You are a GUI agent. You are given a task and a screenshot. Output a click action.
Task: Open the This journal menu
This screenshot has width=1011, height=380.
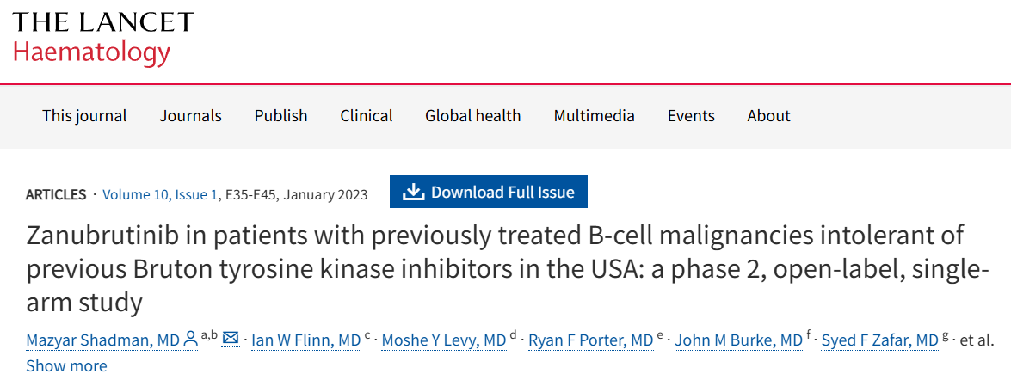(x=84, y=115)
